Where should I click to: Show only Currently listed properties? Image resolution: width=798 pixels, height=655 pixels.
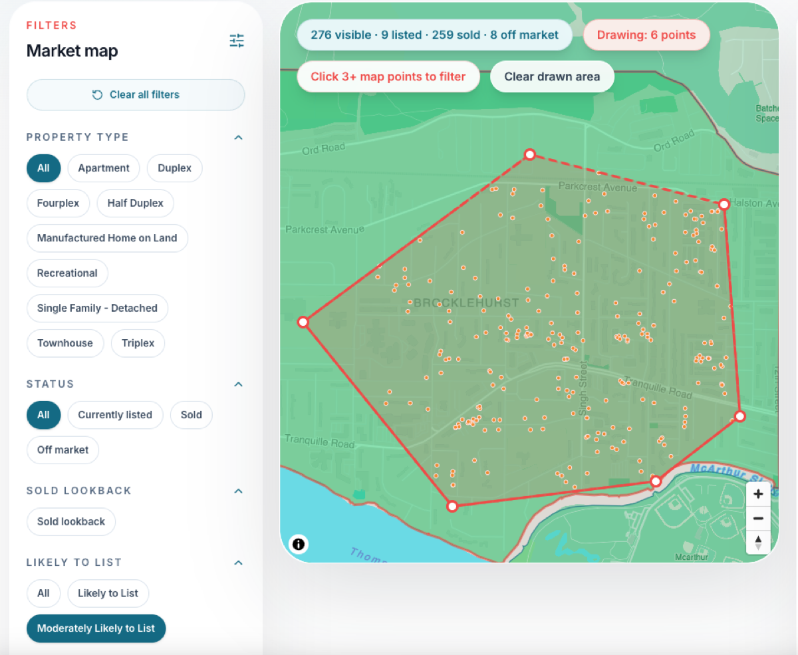(x=115, y=415)
